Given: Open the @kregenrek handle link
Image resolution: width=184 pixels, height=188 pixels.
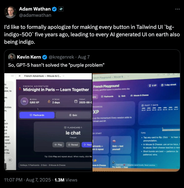Looking at the screenshot, I should point(61,57).
